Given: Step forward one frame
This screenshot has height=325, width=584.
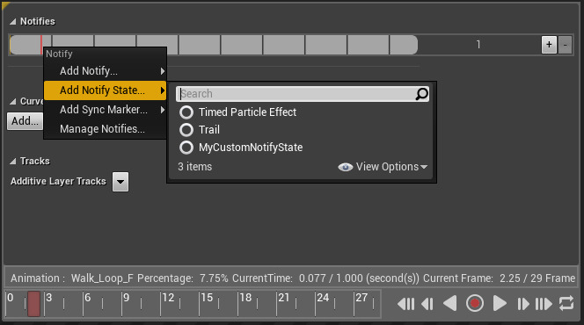Looking at the screenshot, I should (523, 304).
